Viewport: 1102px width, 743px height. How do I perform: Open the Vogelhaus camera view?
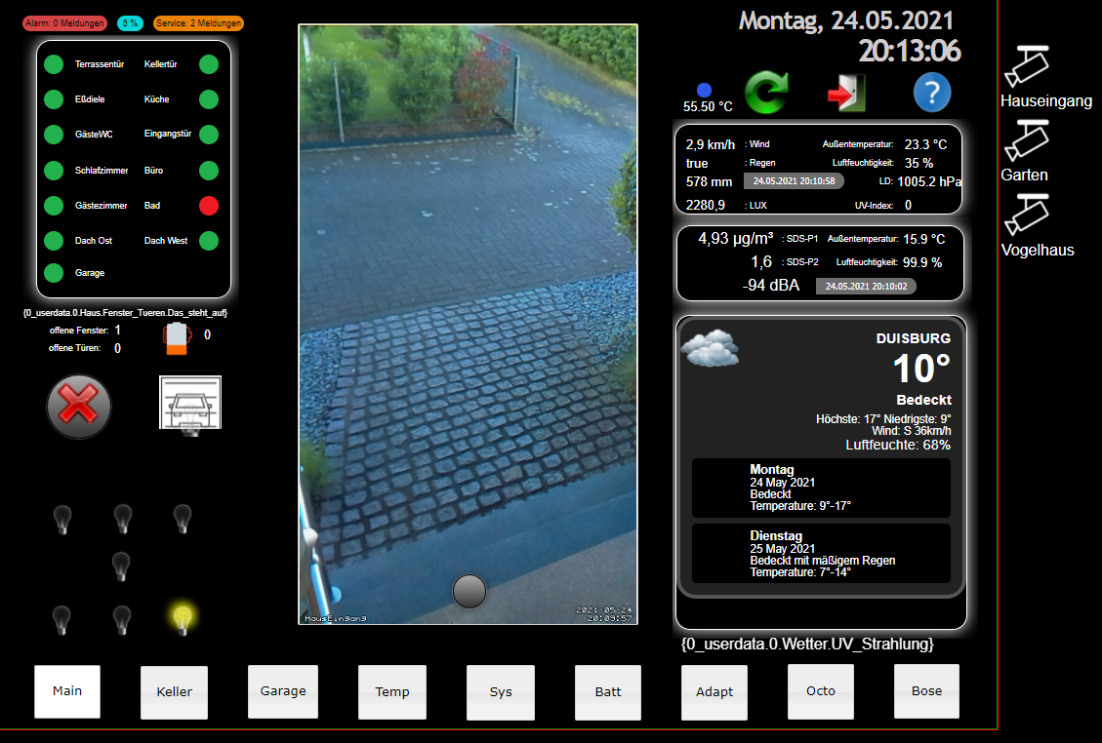[x=1027, y=215]
